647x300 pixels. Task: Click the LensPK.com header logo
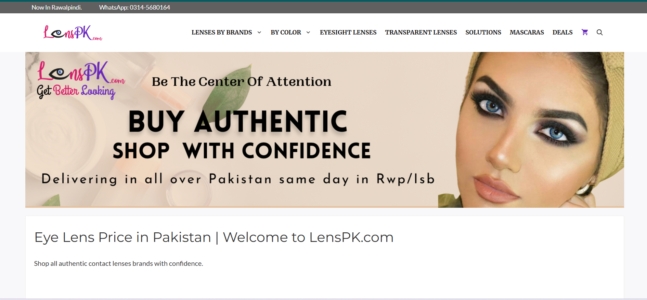[x=73, y=33]
